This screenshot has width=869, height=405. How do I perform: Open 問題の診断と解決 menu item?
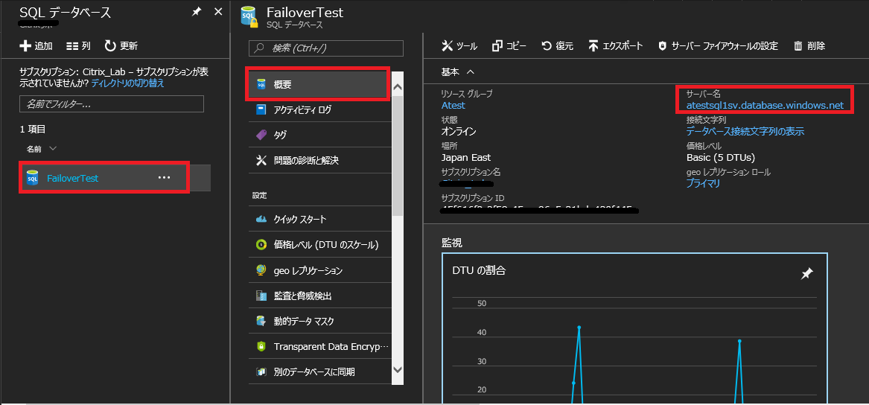pyautogui.click(x=319, y=161)
